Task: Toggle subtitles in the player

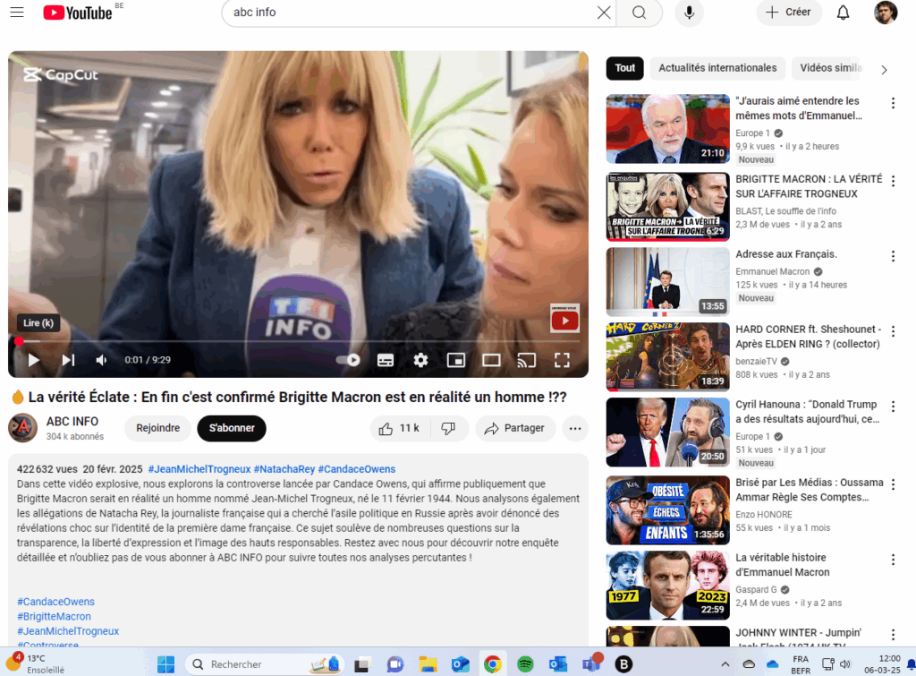Action: pos(386,360)
